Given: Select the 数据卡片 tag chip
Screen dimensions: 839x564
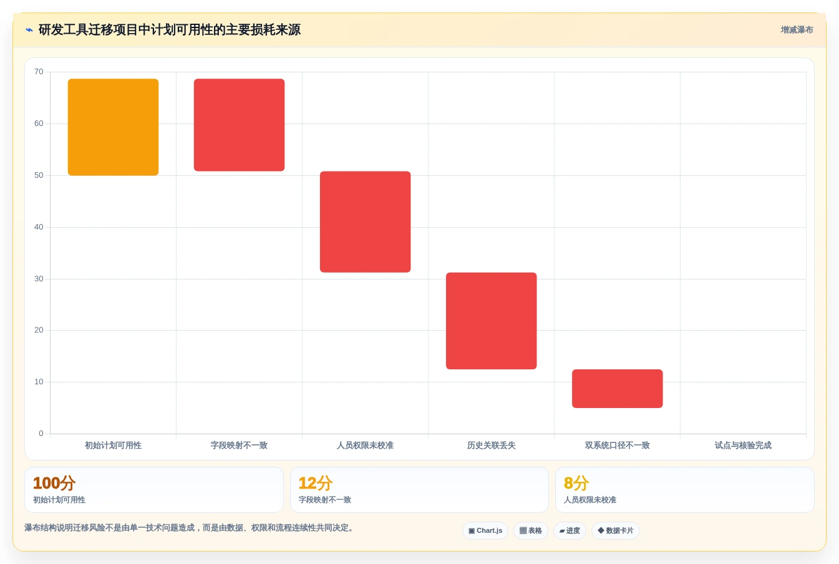Looking at the screenshot, I should tap(616, 530).
